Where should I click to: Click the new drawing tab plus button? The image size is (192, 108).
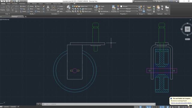click(x=25, y=16)
